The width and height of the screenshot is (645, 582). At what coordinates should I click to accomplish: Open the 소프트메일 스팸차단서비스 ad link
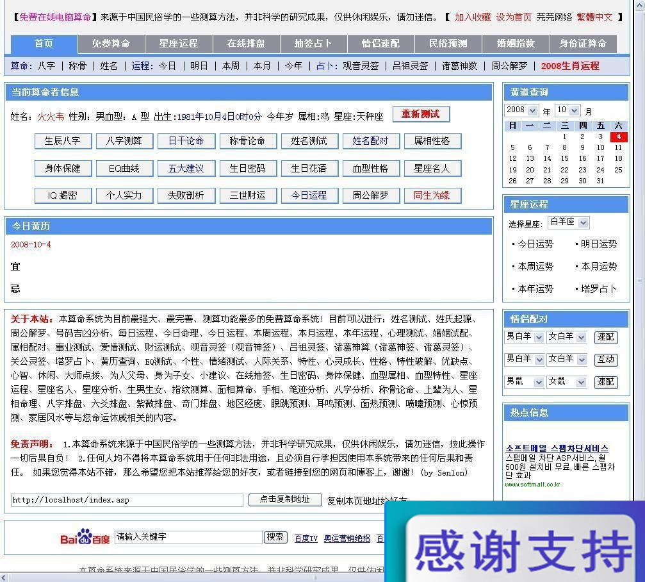[x=557, y=448]
